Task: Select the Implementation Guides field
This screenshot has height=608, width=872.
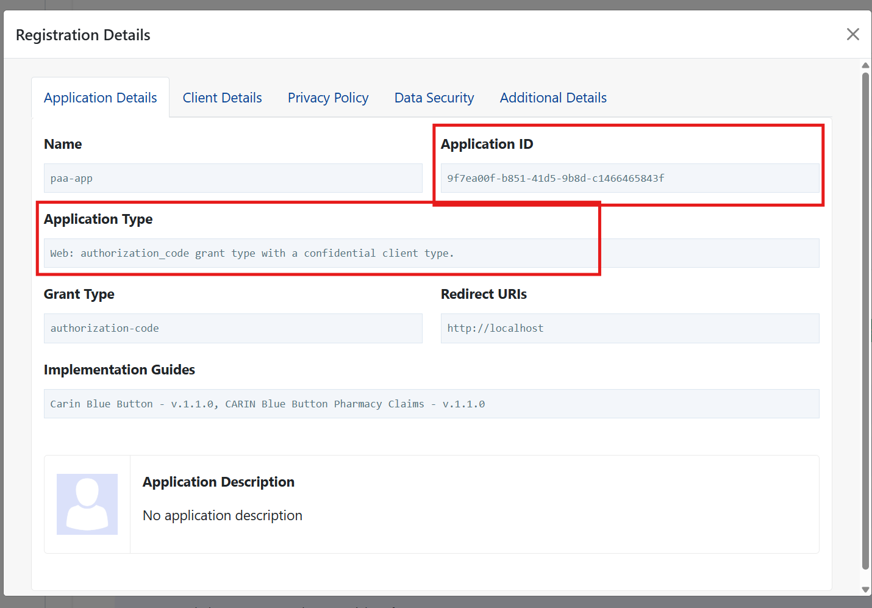Action: click(432, 404)
